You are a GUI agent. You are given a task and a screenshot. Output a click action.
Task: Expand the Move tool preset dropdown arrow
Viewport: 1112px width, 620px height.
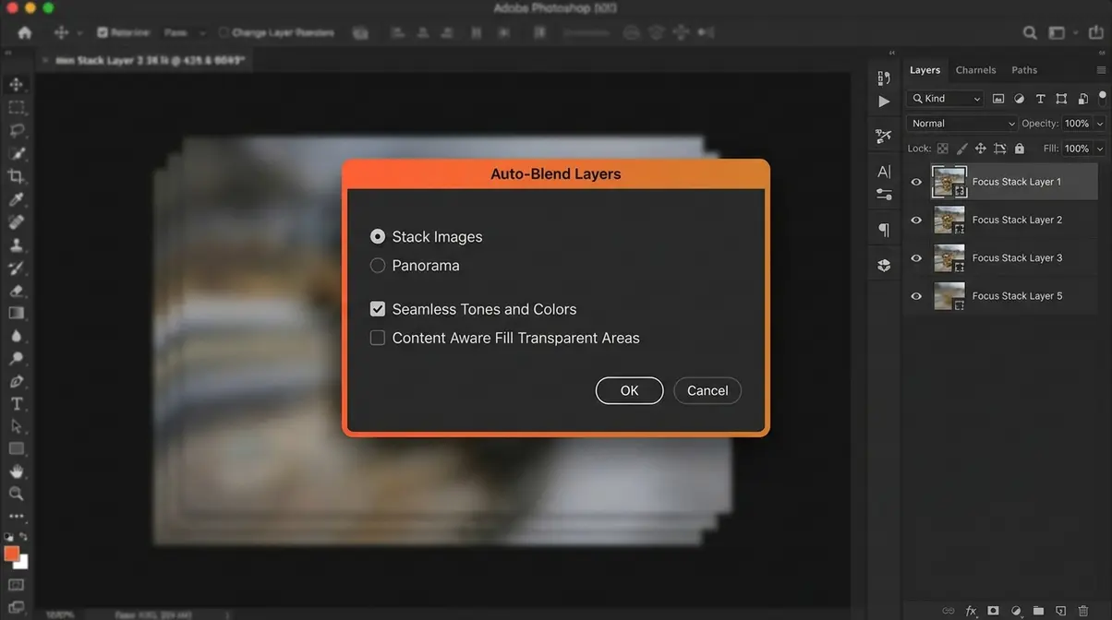pos(80,33)
